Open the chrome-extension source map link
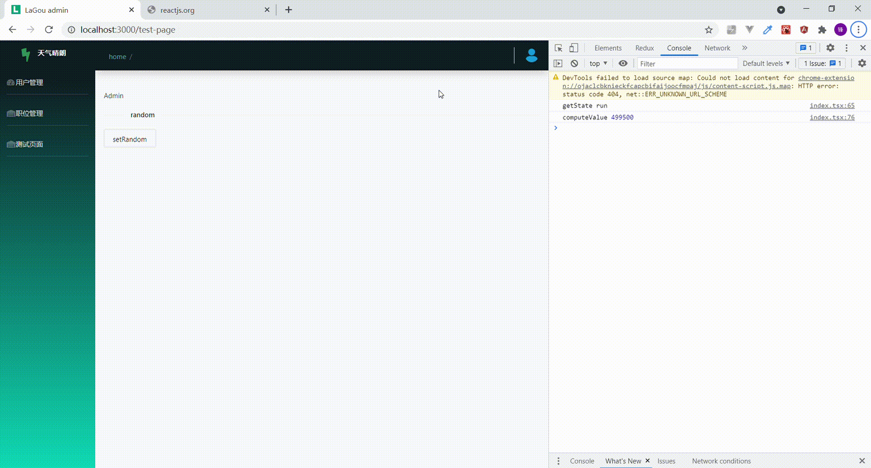Image resolution: width=871 pixels, height=468 pixels. (708, 82)
